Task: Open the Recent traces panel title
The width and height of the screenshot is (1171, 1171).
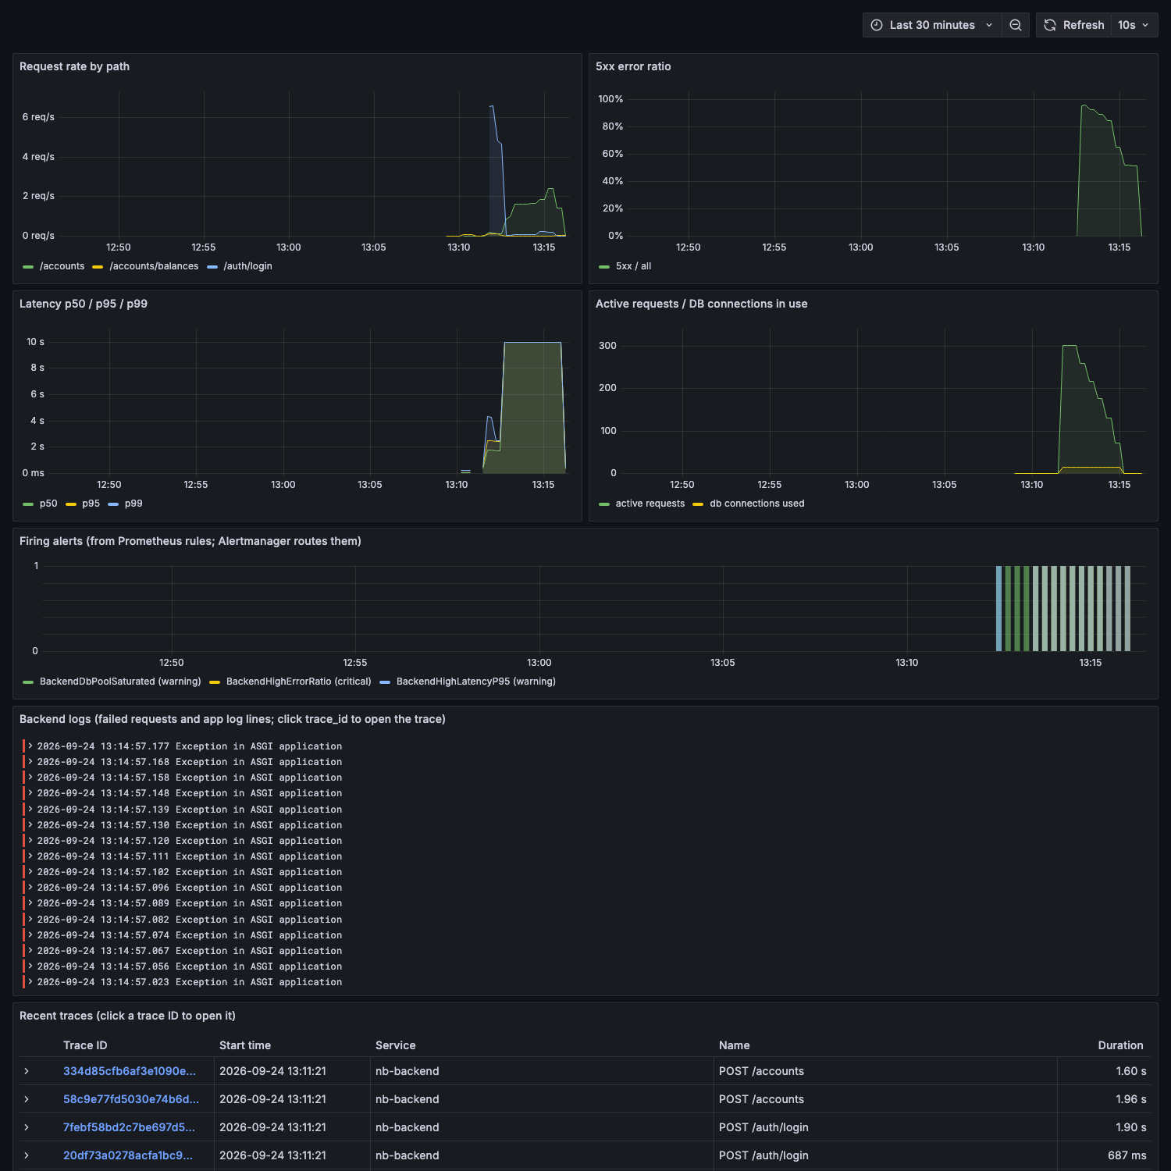Action: pos(127,1016)
